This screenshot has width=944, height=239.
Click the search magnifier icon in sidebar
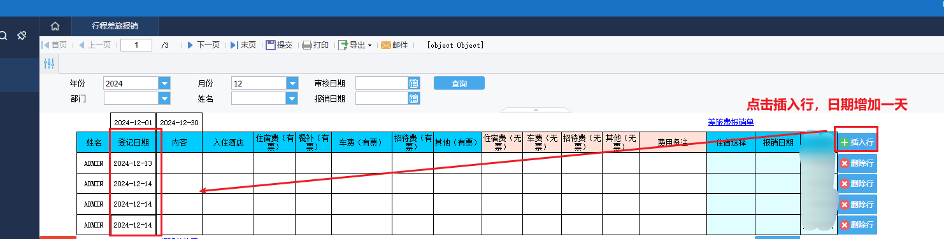pyautogui.click(x=3, y=36)
